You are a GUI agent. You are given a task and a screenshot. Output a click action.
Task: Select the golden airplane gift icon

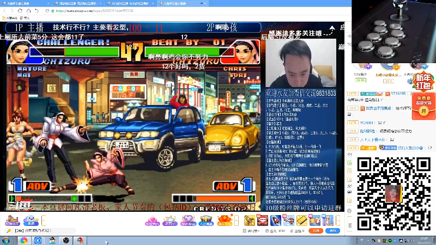(x=250, y=220)
